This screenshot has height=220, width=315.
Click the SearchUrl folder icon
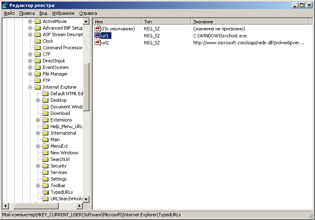click(x=46, y=159)
